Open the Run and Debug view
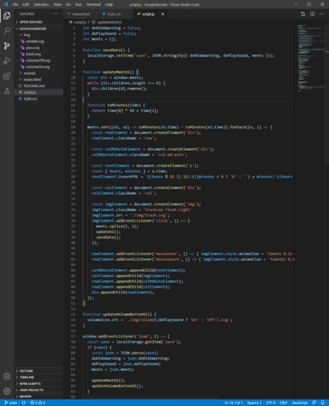The image size is (329, 406). 7,61
